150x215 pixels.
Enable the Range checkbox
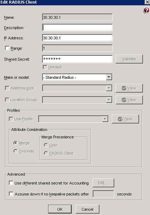7,48
